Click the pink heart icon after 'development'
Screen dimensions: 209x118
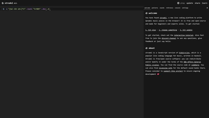coord(158,74)
